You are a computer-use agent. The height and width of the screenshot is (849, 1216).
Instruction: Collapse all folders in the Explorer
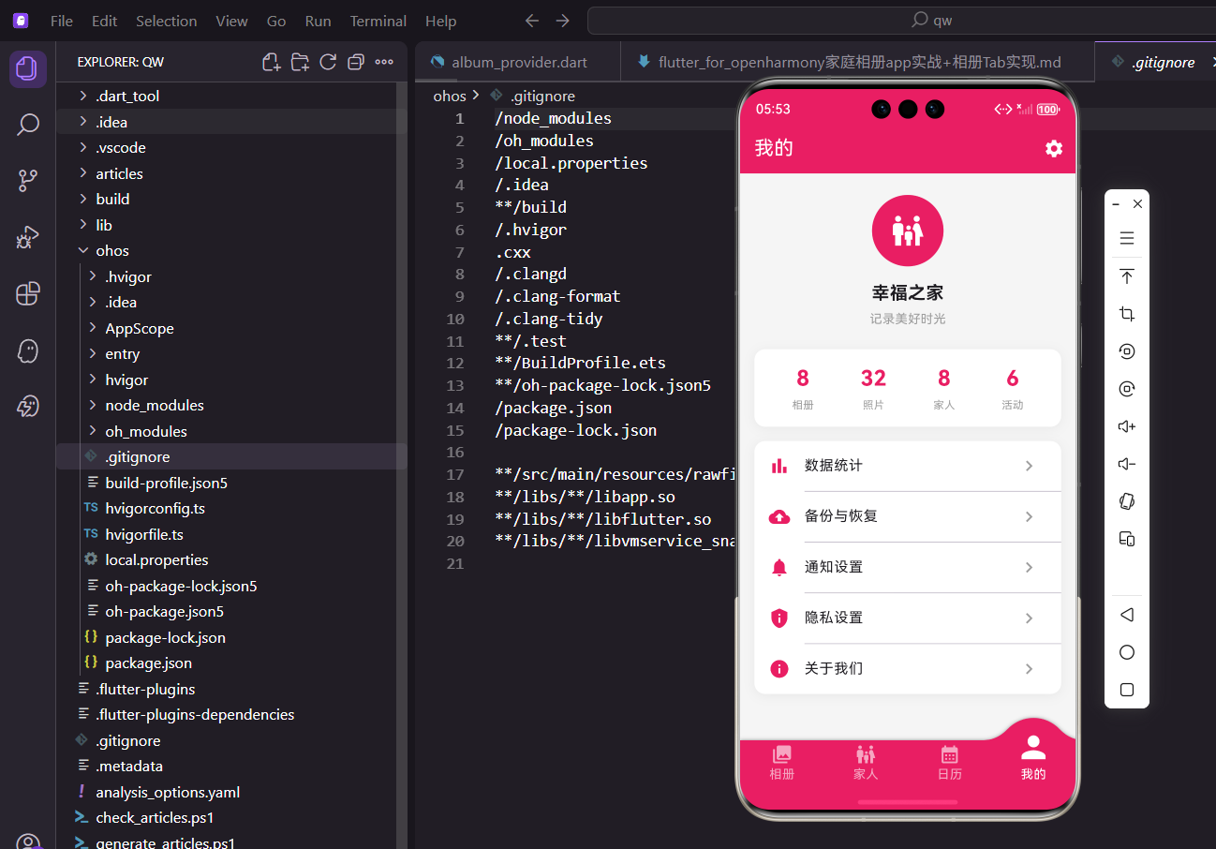point(355,62)
